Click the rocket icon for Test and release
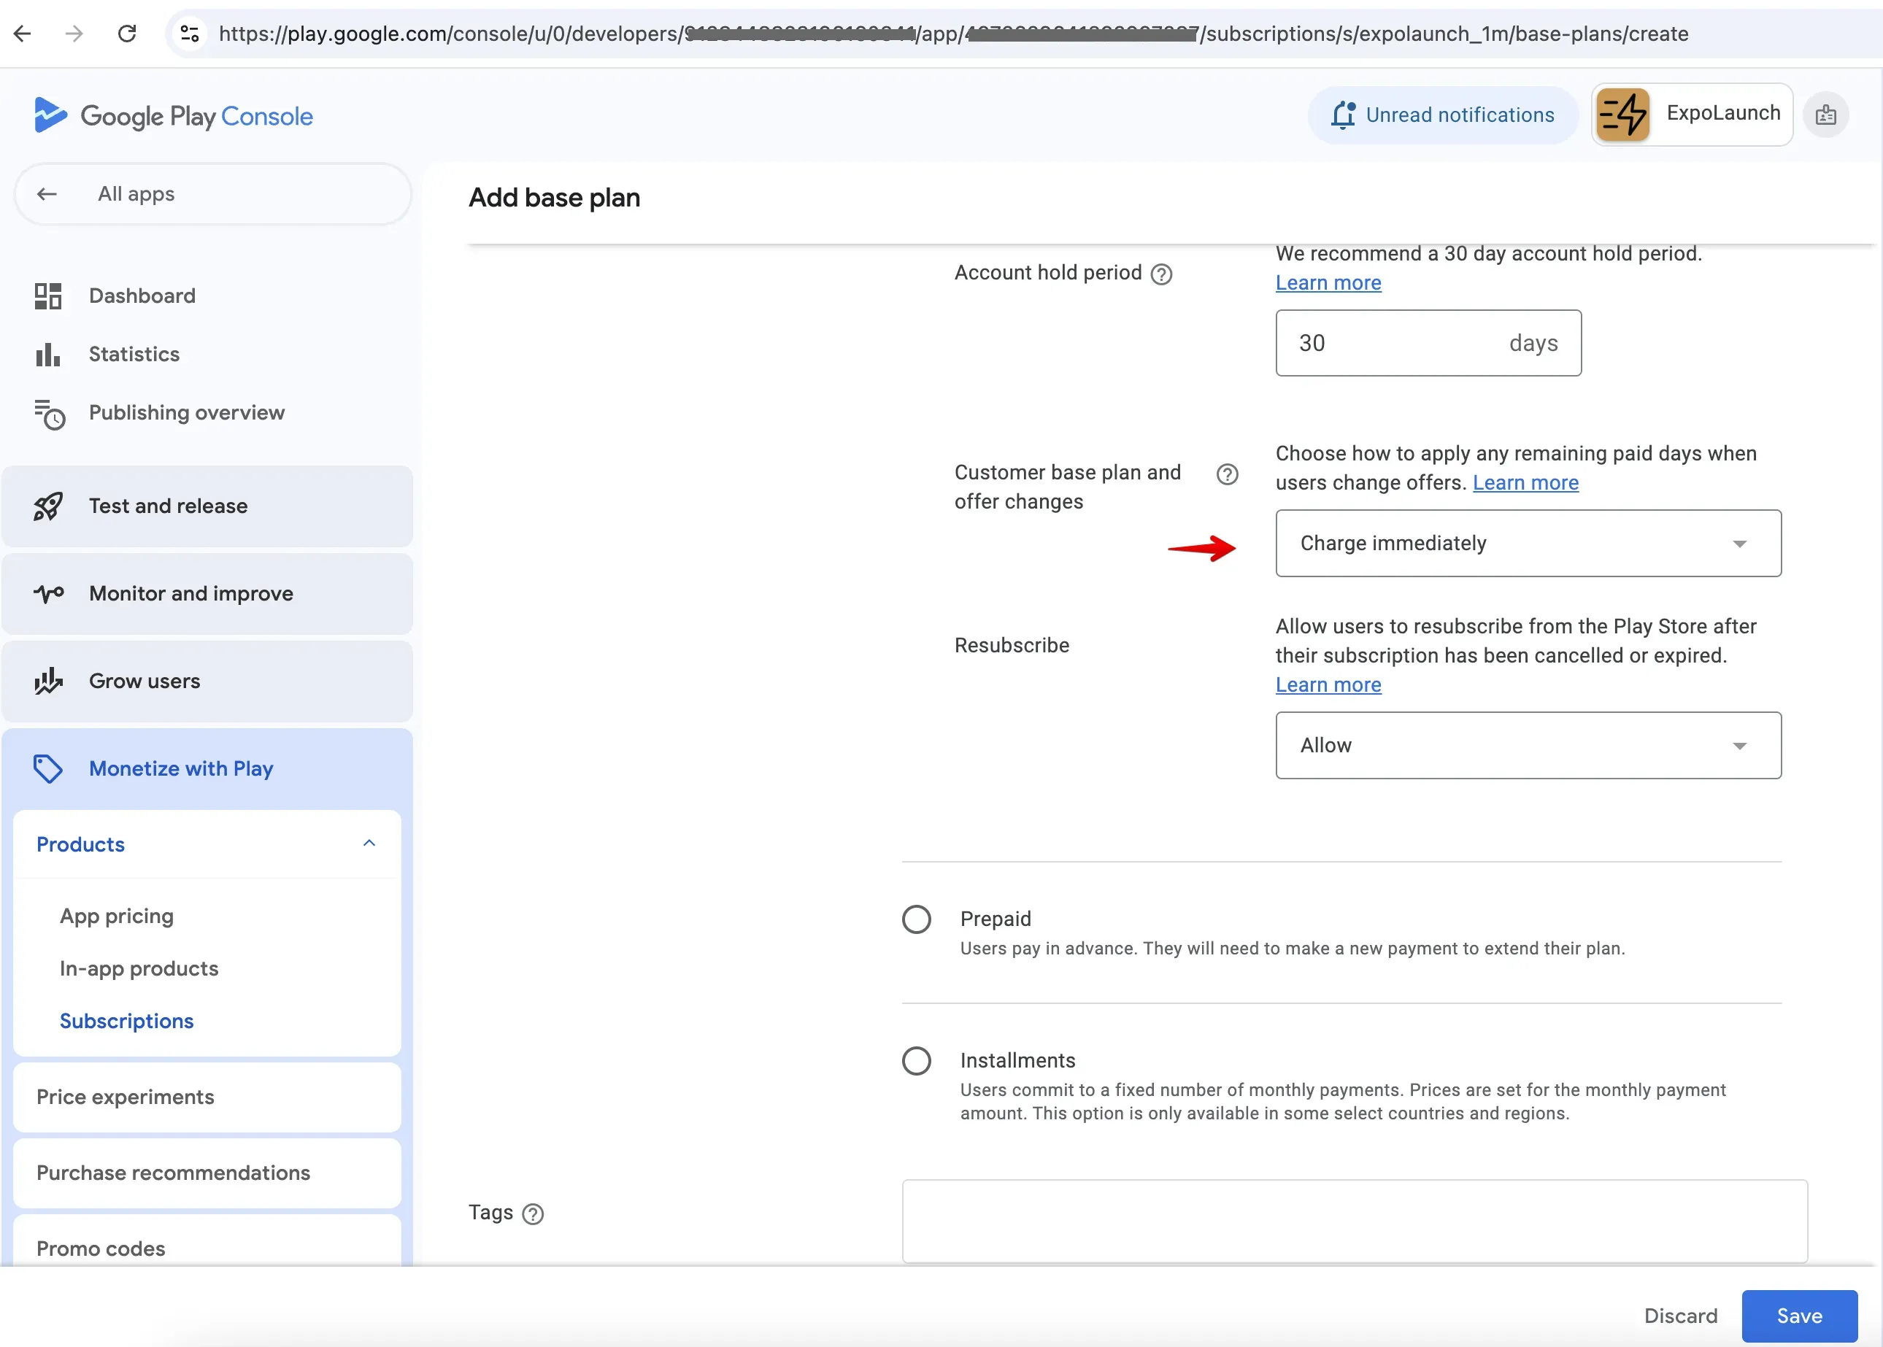Viewport: 1883px width, 1347px height. (48, 506)
